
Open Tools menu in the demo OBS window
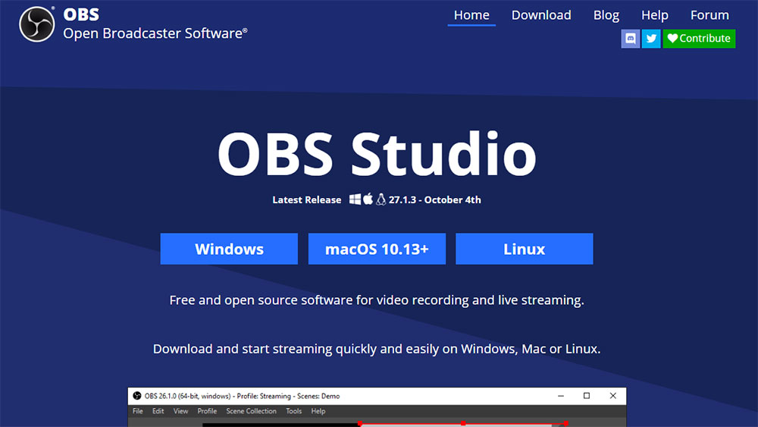(293, 411)
